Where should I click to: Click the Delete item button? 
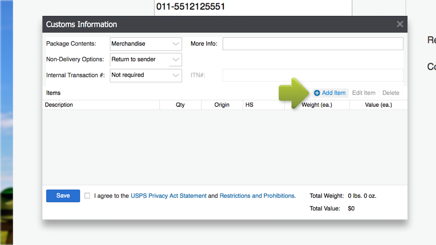click(x=391, y=93)
